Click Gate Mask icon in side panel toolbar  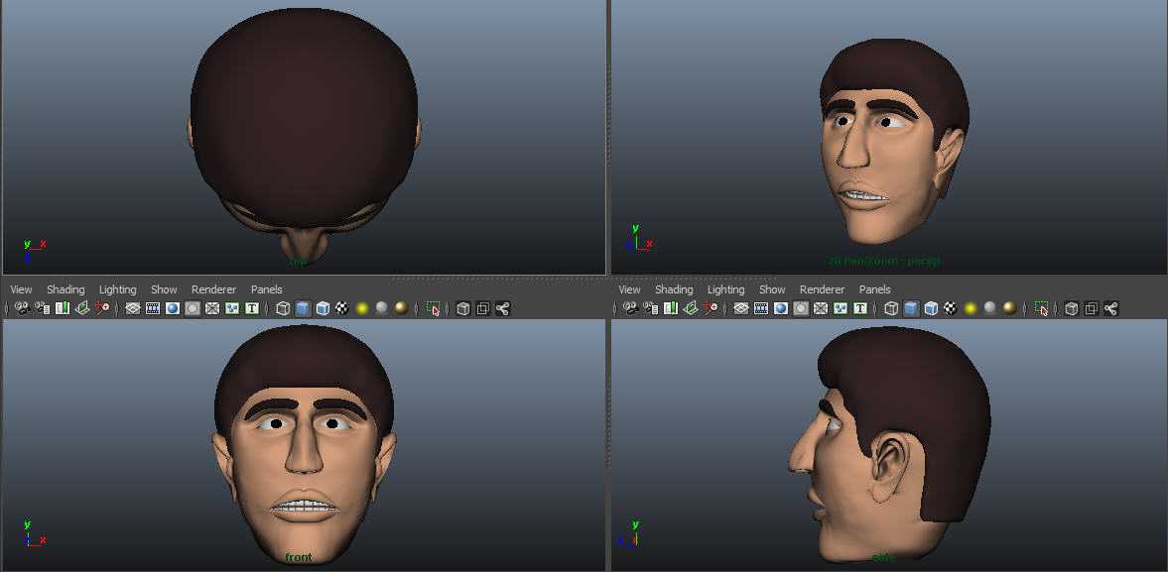[801, 308]
